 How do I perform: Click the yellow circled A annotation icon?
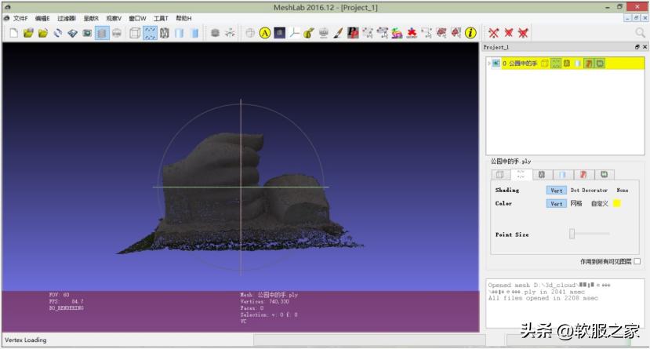[x=265, y=33]
